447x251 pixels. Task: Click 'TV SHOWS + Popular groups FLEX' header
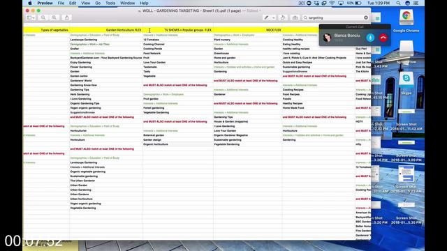pyautogui.click(x=188, y=30)
